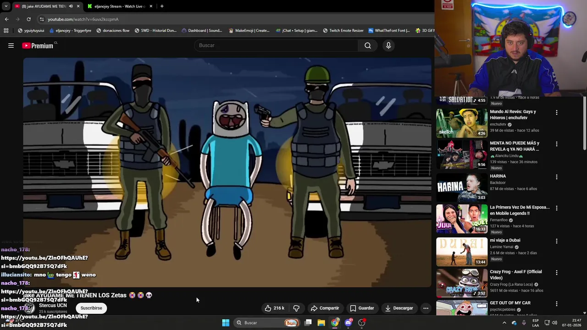Close the jake AYUDAME ME TIENEN tab

[78, 6]
